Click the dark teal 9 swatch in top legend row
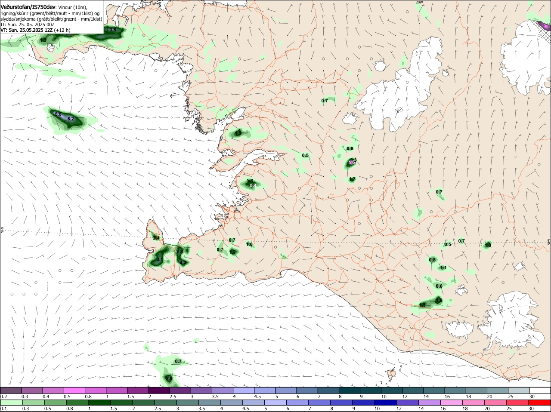 click(x=371, y=390)
